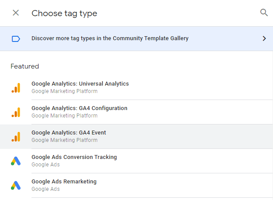The image size is (273, 200).
Task: Click the GA4 Event analytics icon
Action: pyautogui.click(x=16, y=137)
